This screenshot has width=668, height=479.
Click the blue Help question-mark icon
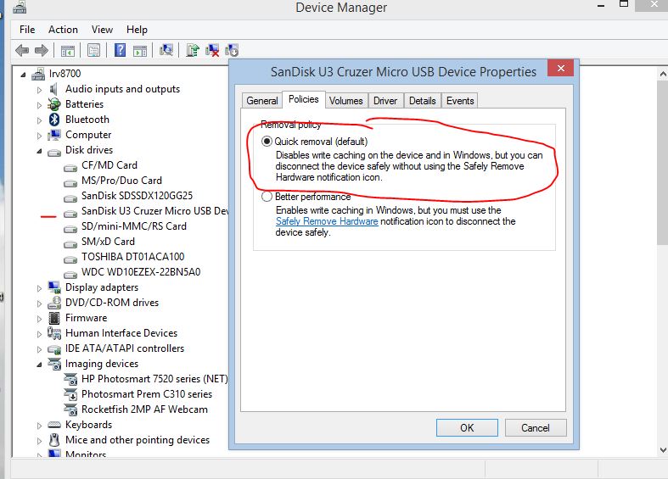click(x=121, y=50)
